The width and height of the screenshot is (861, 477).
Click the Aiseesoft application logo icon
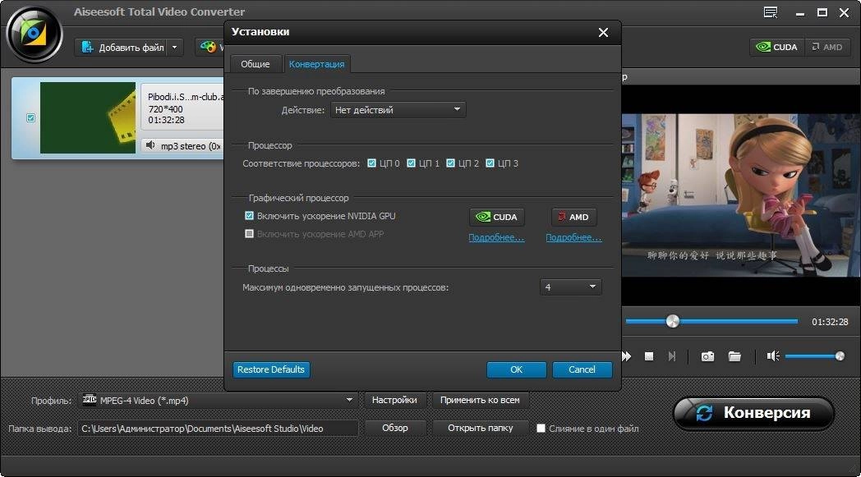tap(34, 34)
